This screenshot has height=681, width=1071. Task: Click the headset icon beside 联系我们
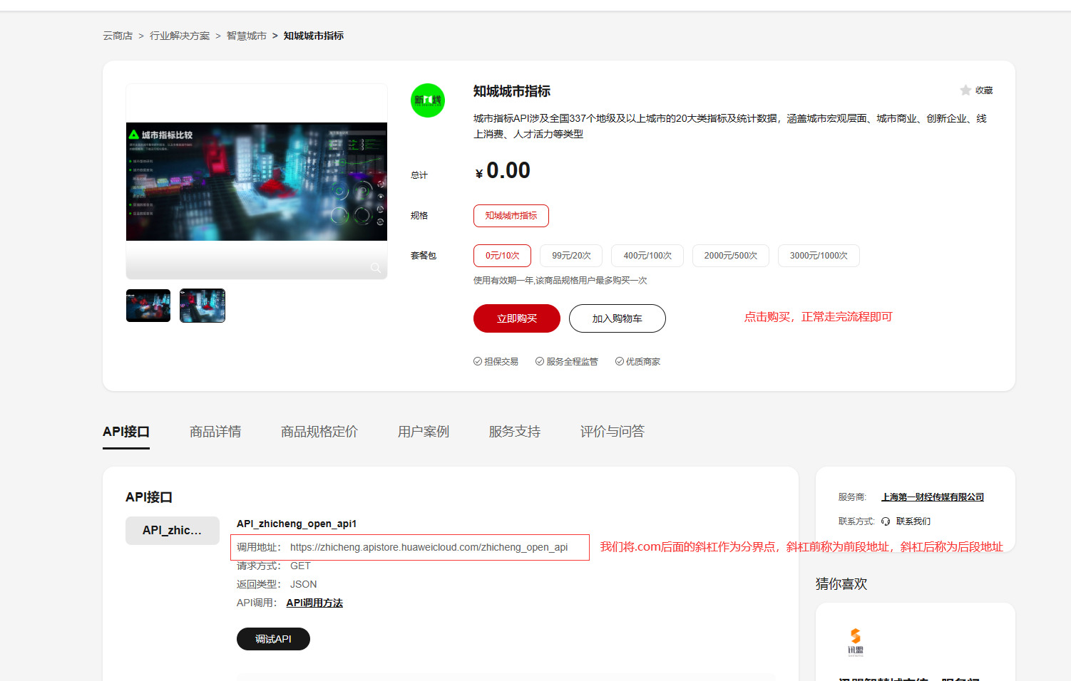[x=886, y=521]
